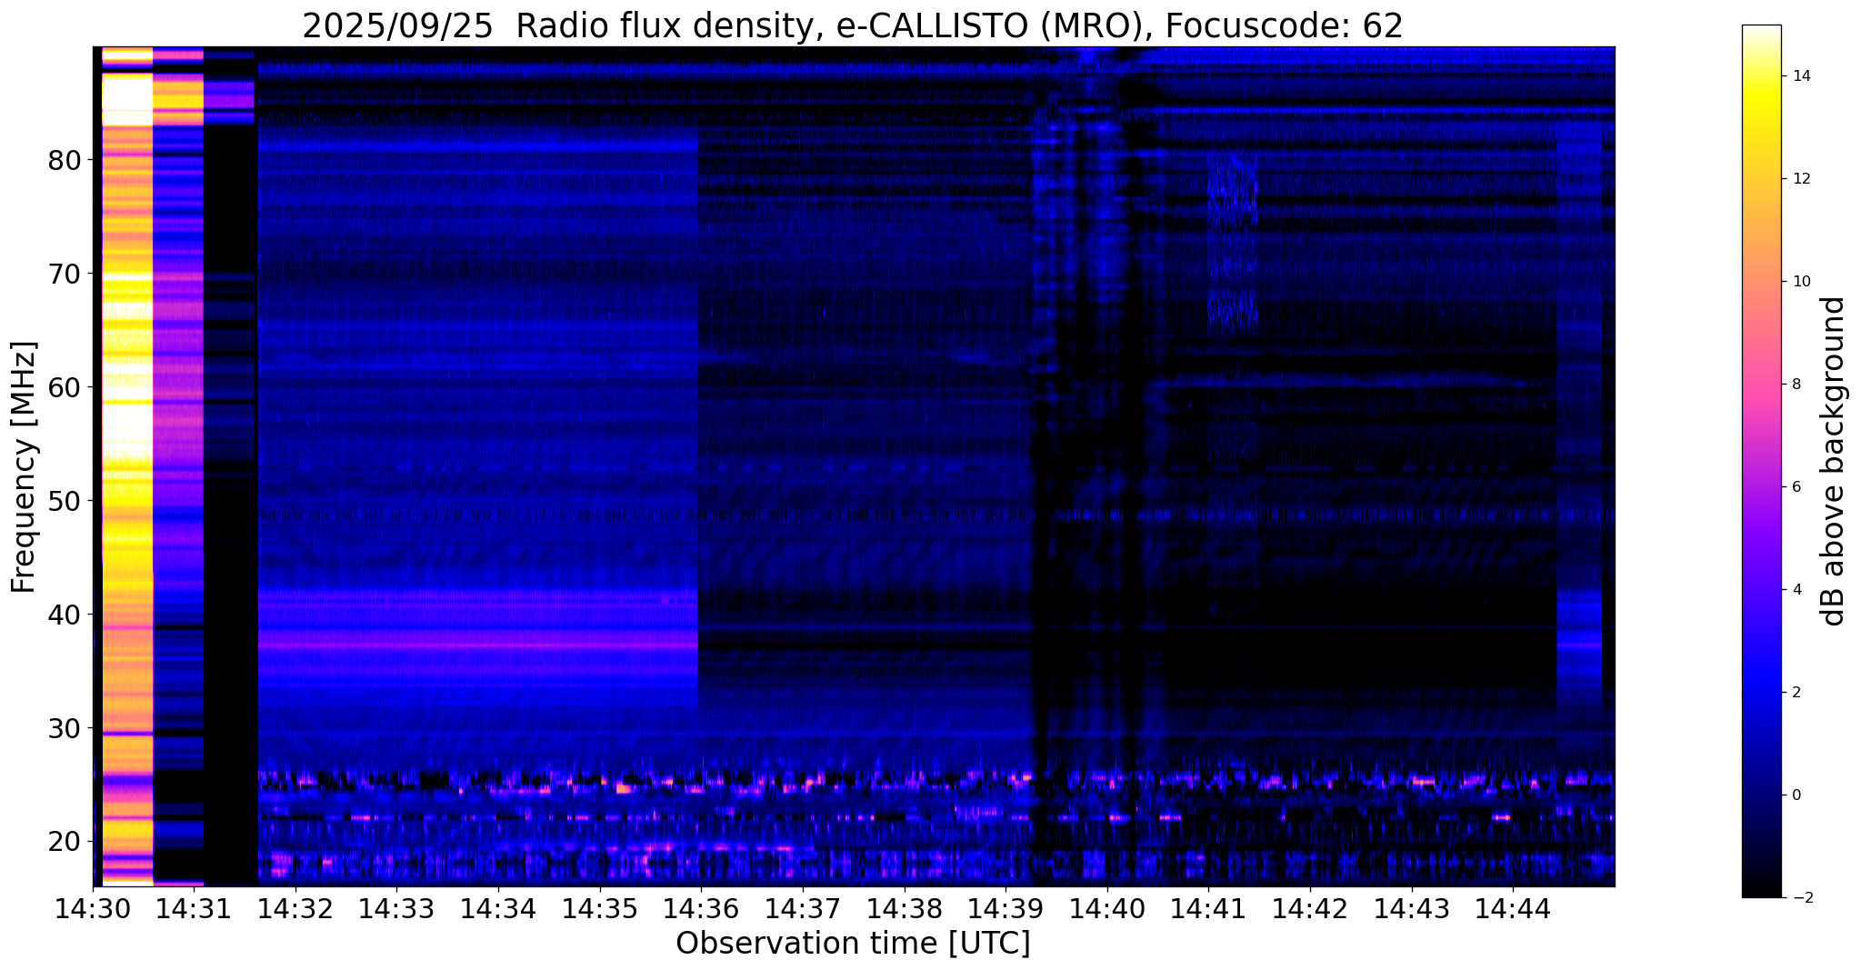Click the colorbar tick value 0
The height and width of the screenshot is (970, 1861).
(x=1796, y=795)
